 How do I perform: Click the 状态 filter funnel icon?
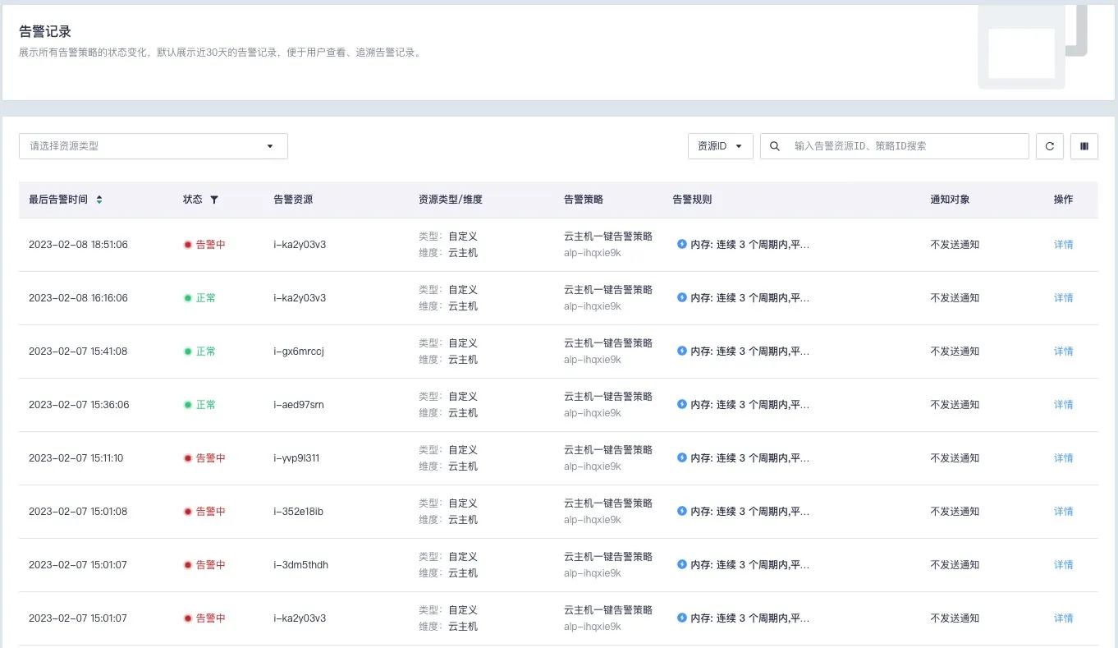[214, 200]
